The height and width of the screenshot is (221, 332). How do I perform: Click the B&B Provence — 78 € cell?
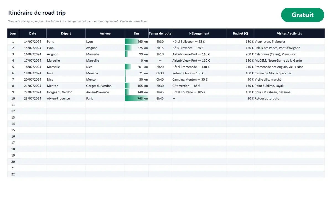tap(199, 48)
